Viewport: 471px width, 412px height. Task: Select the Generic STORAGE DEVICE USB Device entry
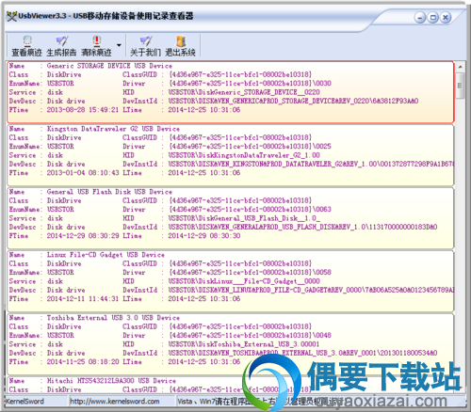[x=231, y=92]
